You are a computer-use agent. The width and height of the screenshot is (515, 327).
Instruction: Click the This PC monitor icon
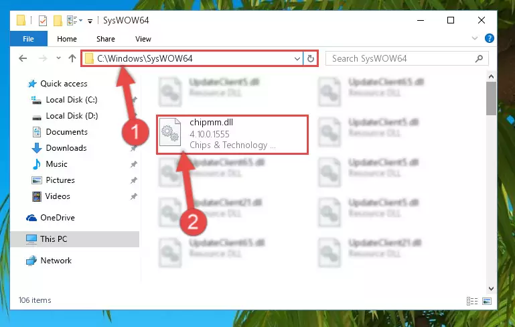click(x=31, y=239)
